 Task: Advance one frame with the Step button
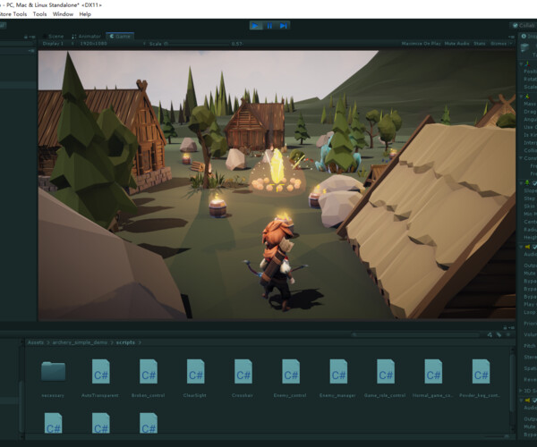click(x=283, y=26)
